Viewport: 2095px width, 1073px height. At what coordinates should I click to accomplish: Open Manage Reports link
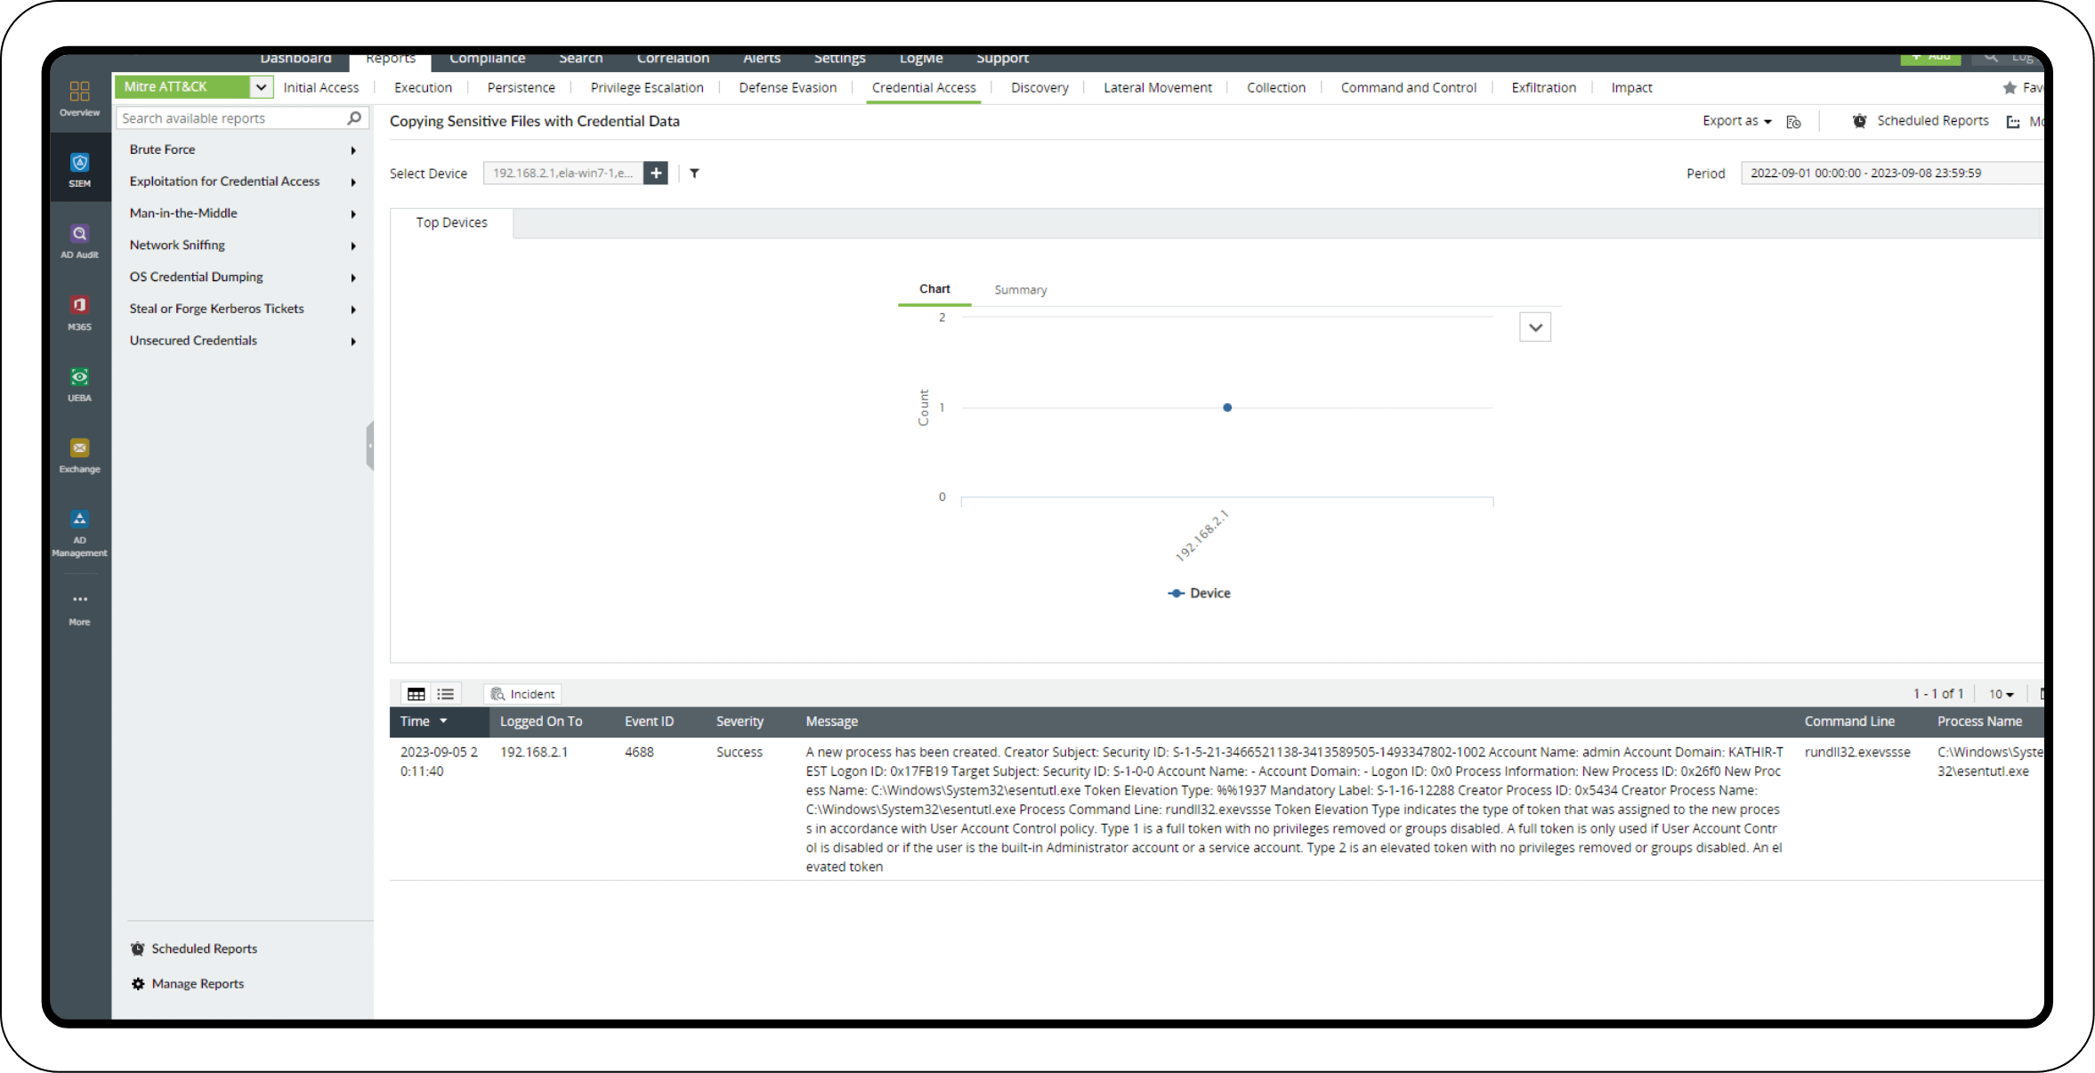point(198,983)
